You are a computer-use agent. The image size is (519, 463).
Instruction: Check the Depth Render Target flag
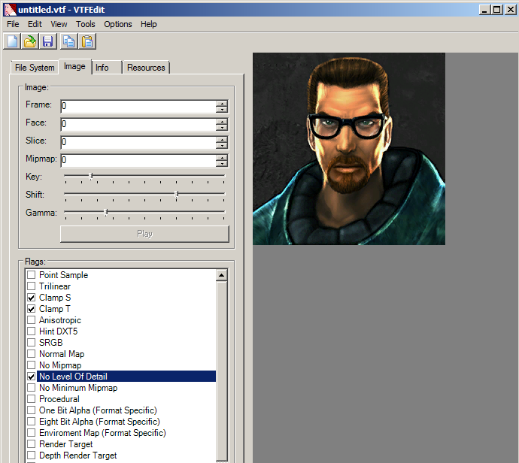tap(31, 455)
